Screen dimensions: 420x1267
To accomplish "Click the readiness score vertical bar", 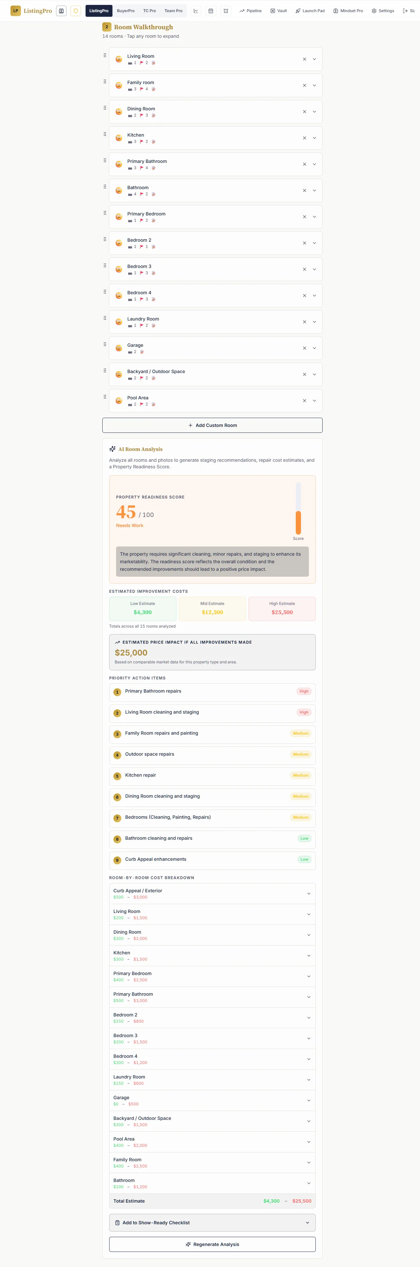I will coord(298,508).
